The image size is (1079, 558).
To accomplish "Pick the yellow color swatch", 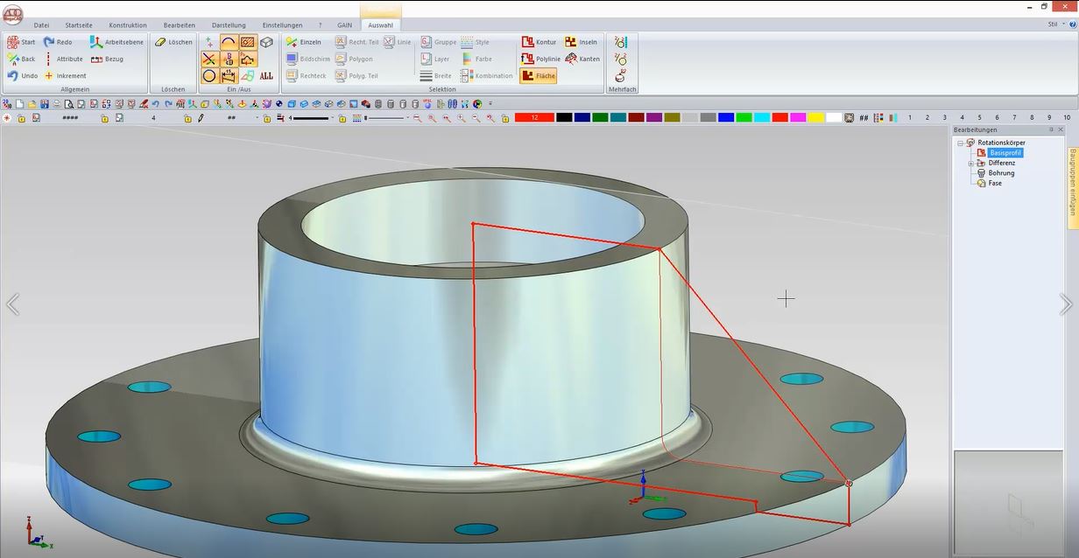I will 815,117.
